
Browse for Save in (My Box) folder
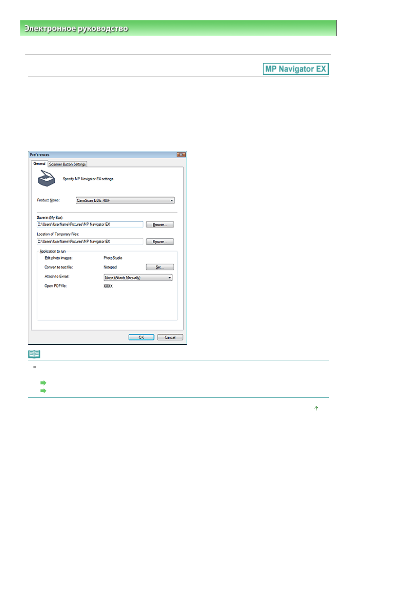[160, 225]
